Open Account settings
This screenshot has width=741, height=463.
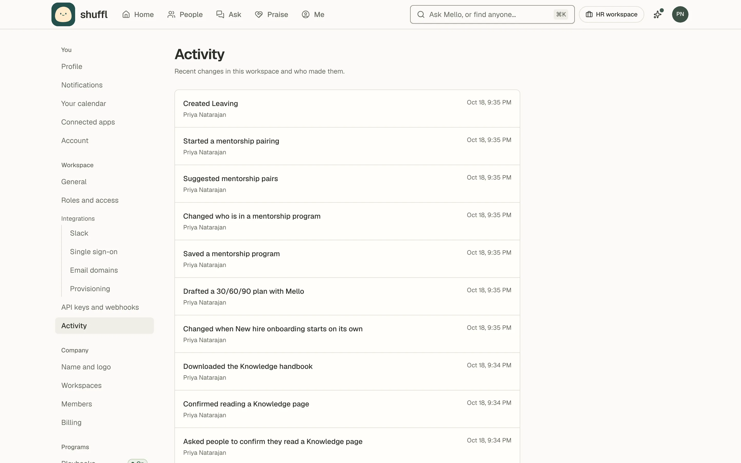(x=104, y=140)
